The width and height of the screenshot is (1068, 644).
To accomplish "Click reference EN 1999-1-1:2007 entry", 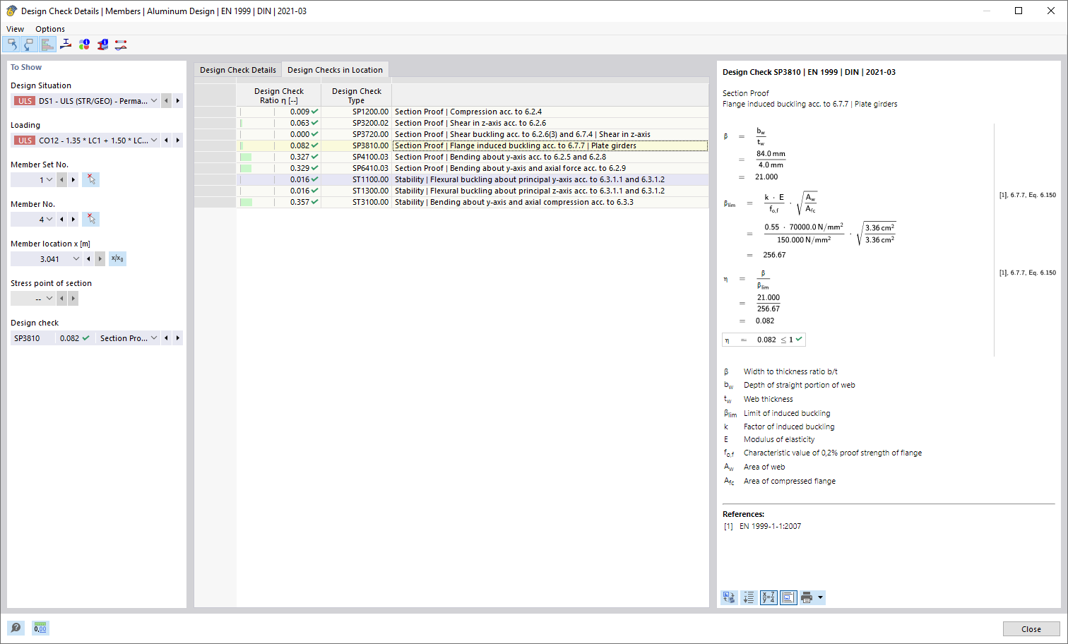I will click(x=770, y=526).
